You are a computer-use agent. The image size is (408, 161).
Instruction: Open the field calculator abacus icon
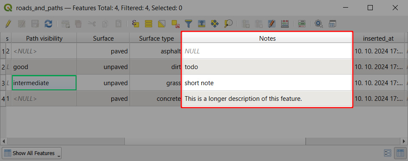285,24
